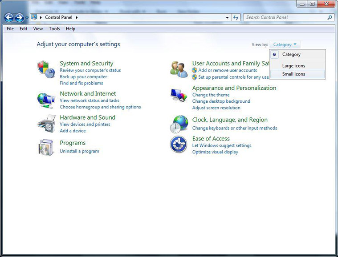The width and height of the screenshot is (338, 257).
Task: Open Ease of Access category
Action: click(x=211, y=138)
